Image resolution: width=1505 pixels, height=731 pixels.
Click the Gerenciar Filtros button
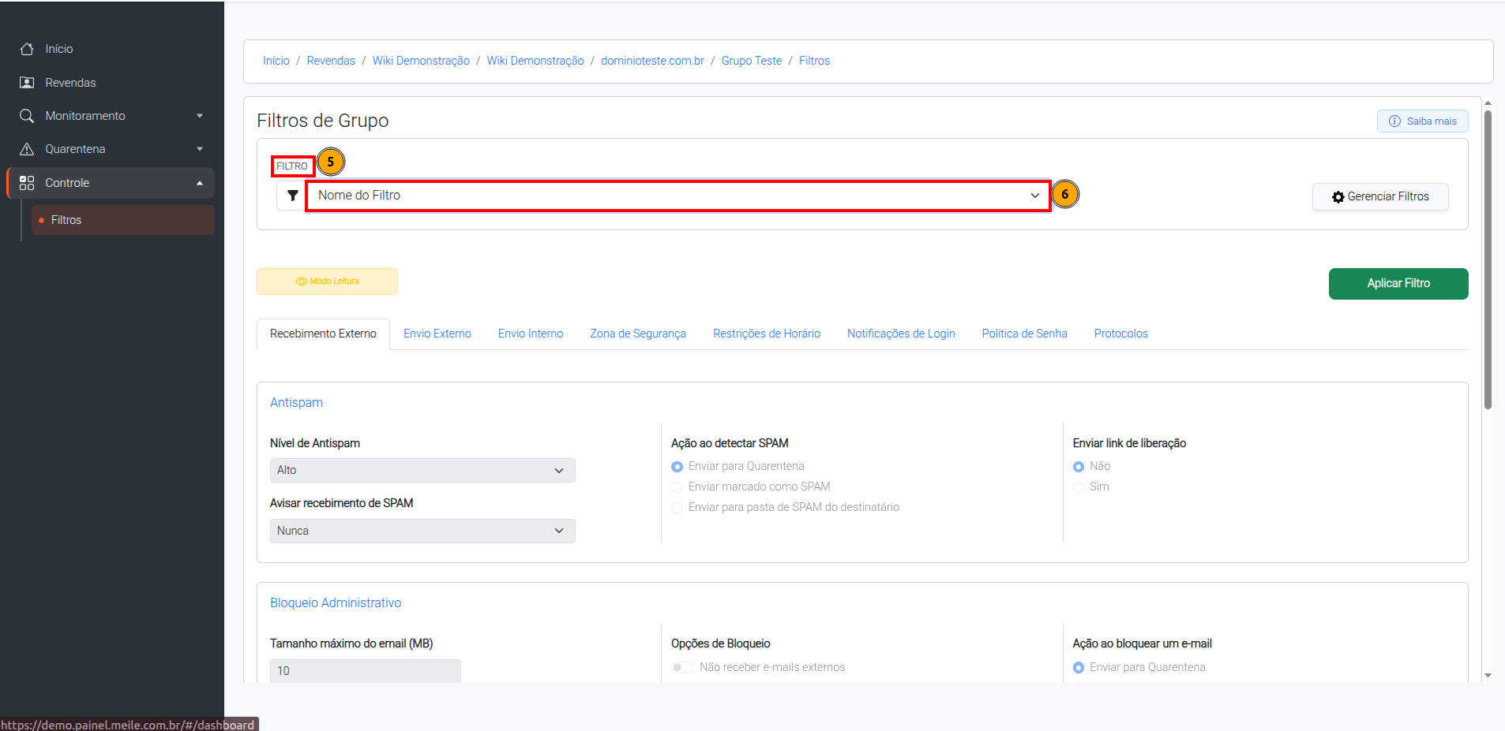pos(1380,197)
